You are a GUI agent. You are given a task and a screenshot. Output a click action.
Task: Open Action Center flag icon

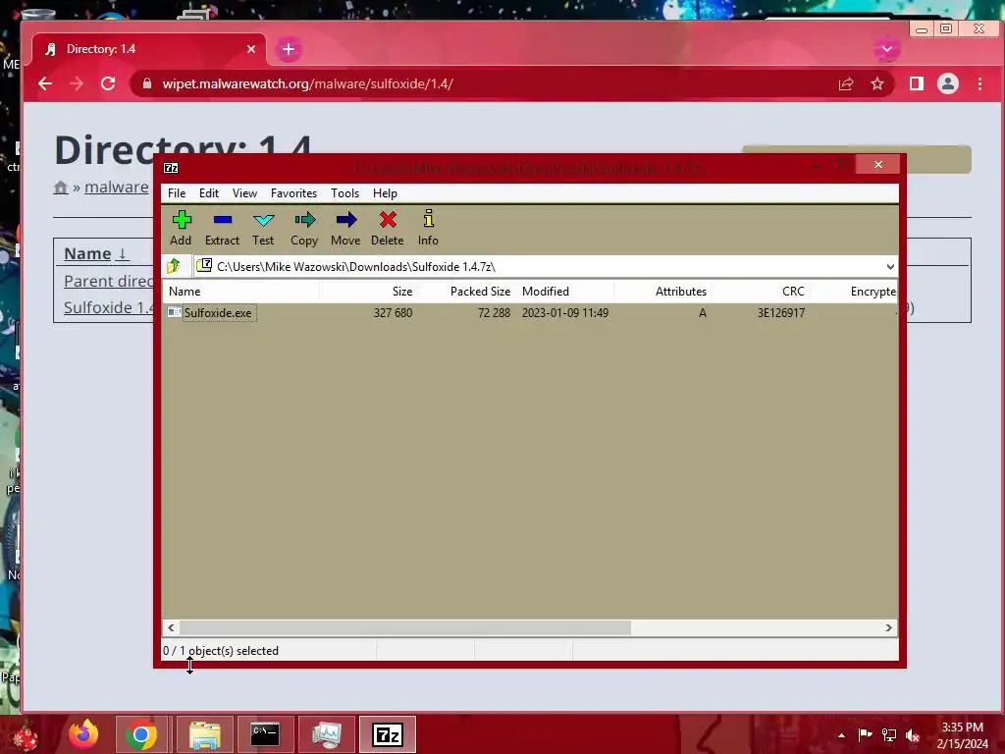(865, 735)
